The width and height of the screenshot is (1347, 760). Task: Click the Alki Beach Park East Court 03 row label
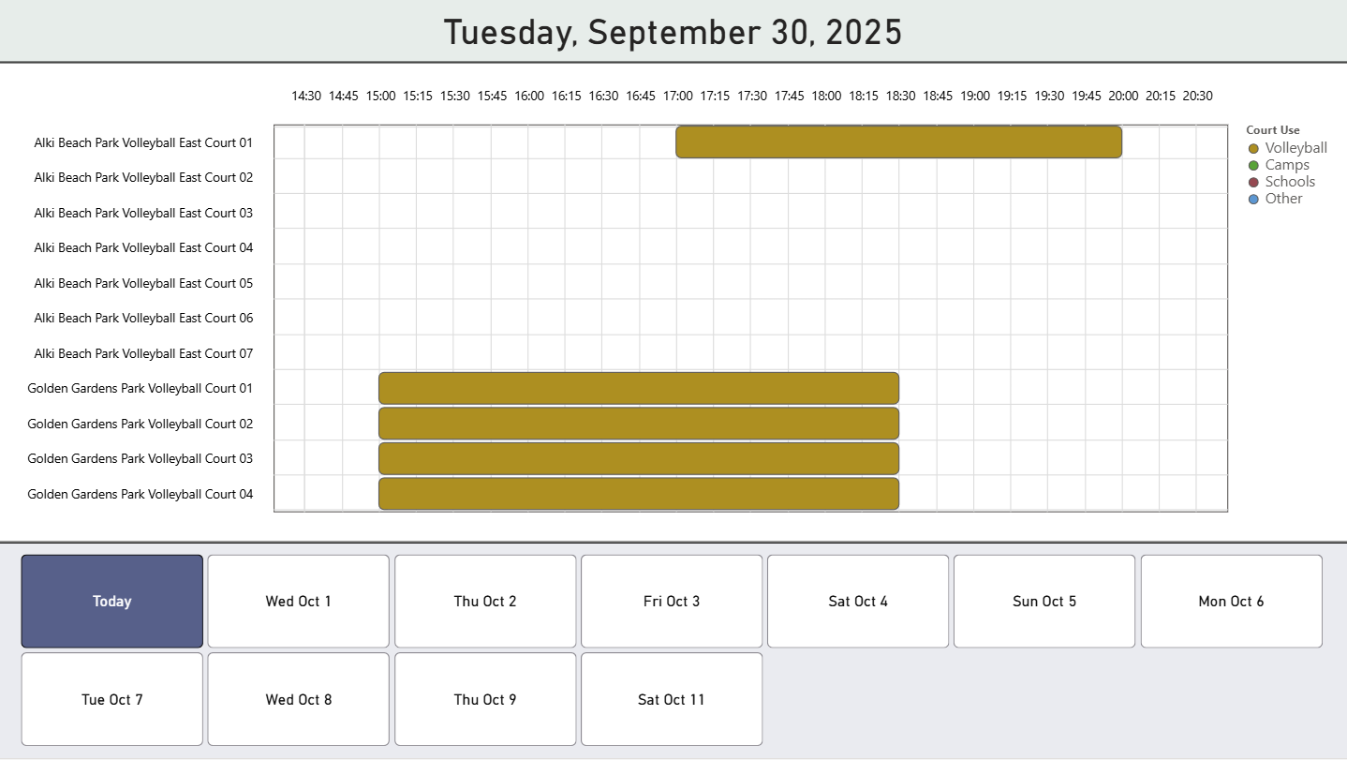click(143, 213)
